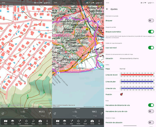Open Cámara in the left phone toolbar
The width and height of the screenshot is (156, 127).
[40, 122]
